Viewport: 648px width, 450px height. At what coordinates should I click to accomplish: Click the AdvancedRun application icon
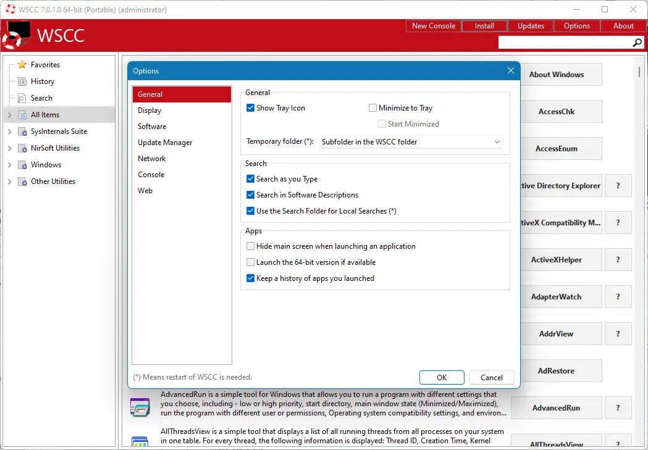click(140, 407)
